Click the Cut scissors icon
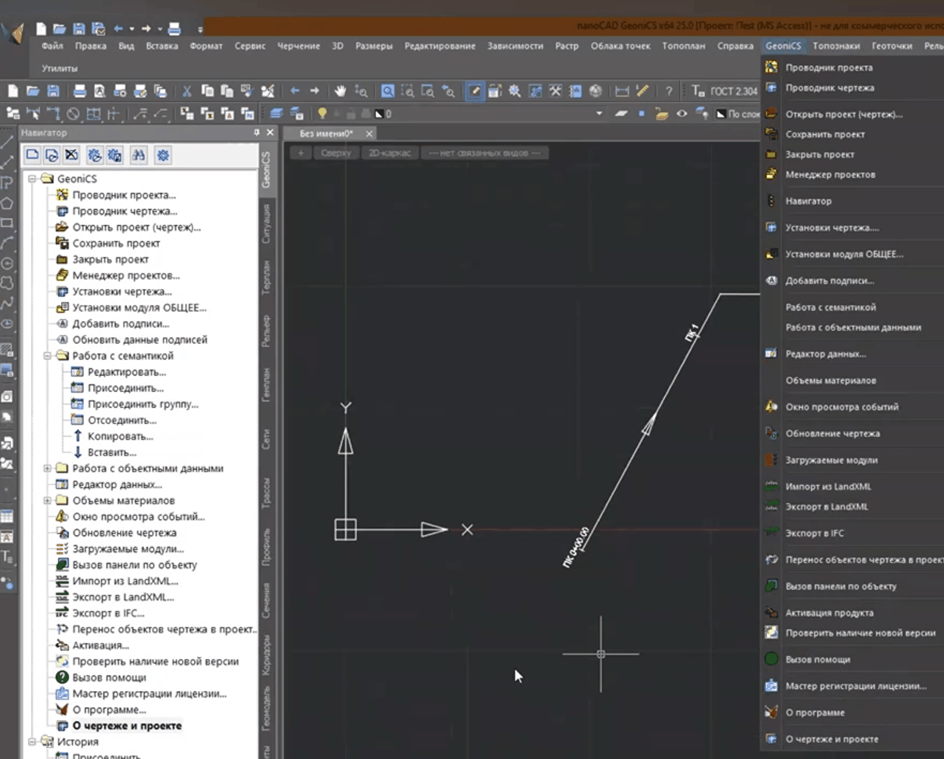This screenshot has height=759, width=944. pos(187,91)
